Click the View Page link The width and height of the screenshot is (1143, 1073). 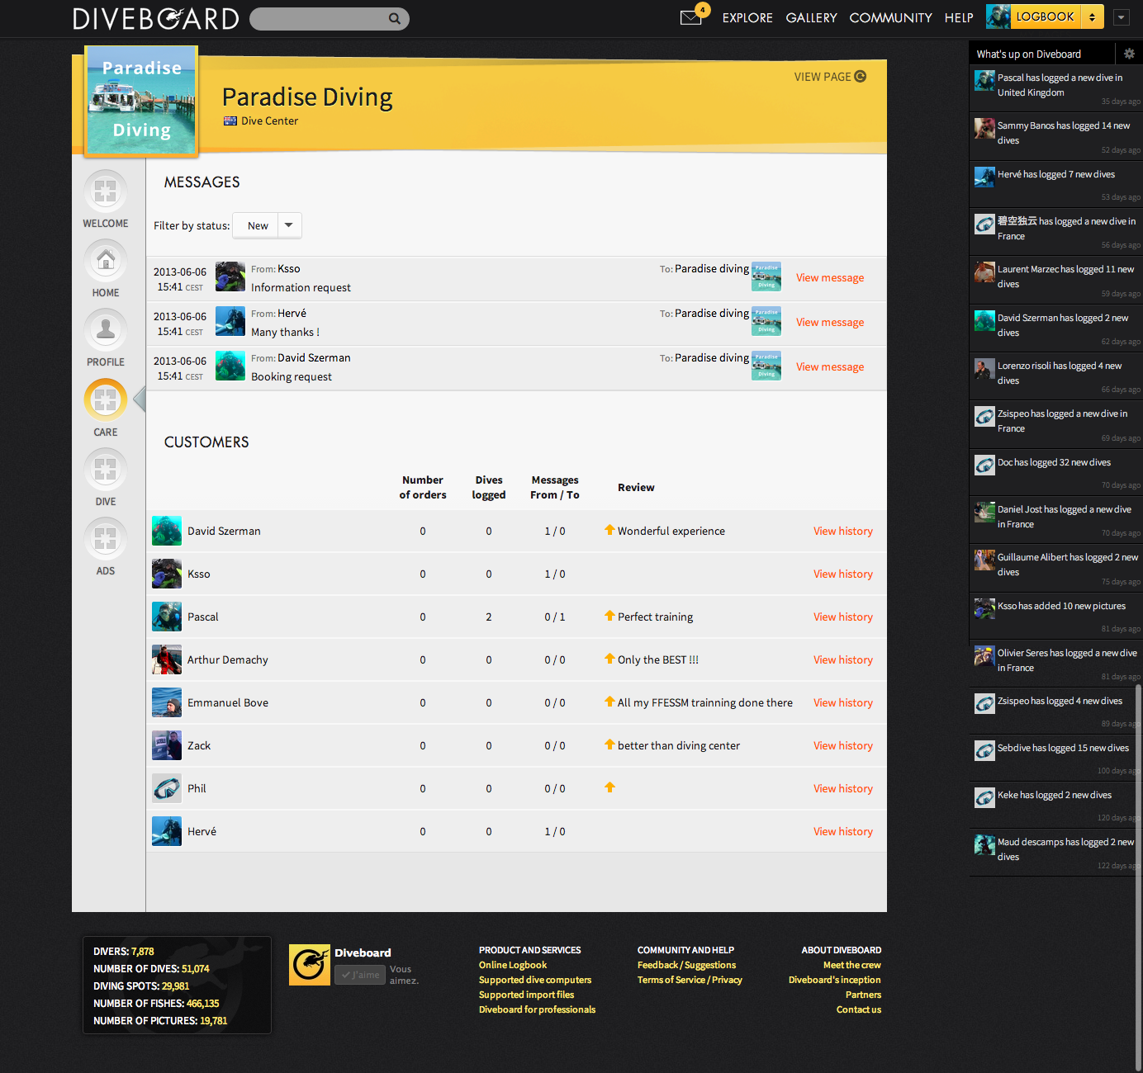click(830, 77)
